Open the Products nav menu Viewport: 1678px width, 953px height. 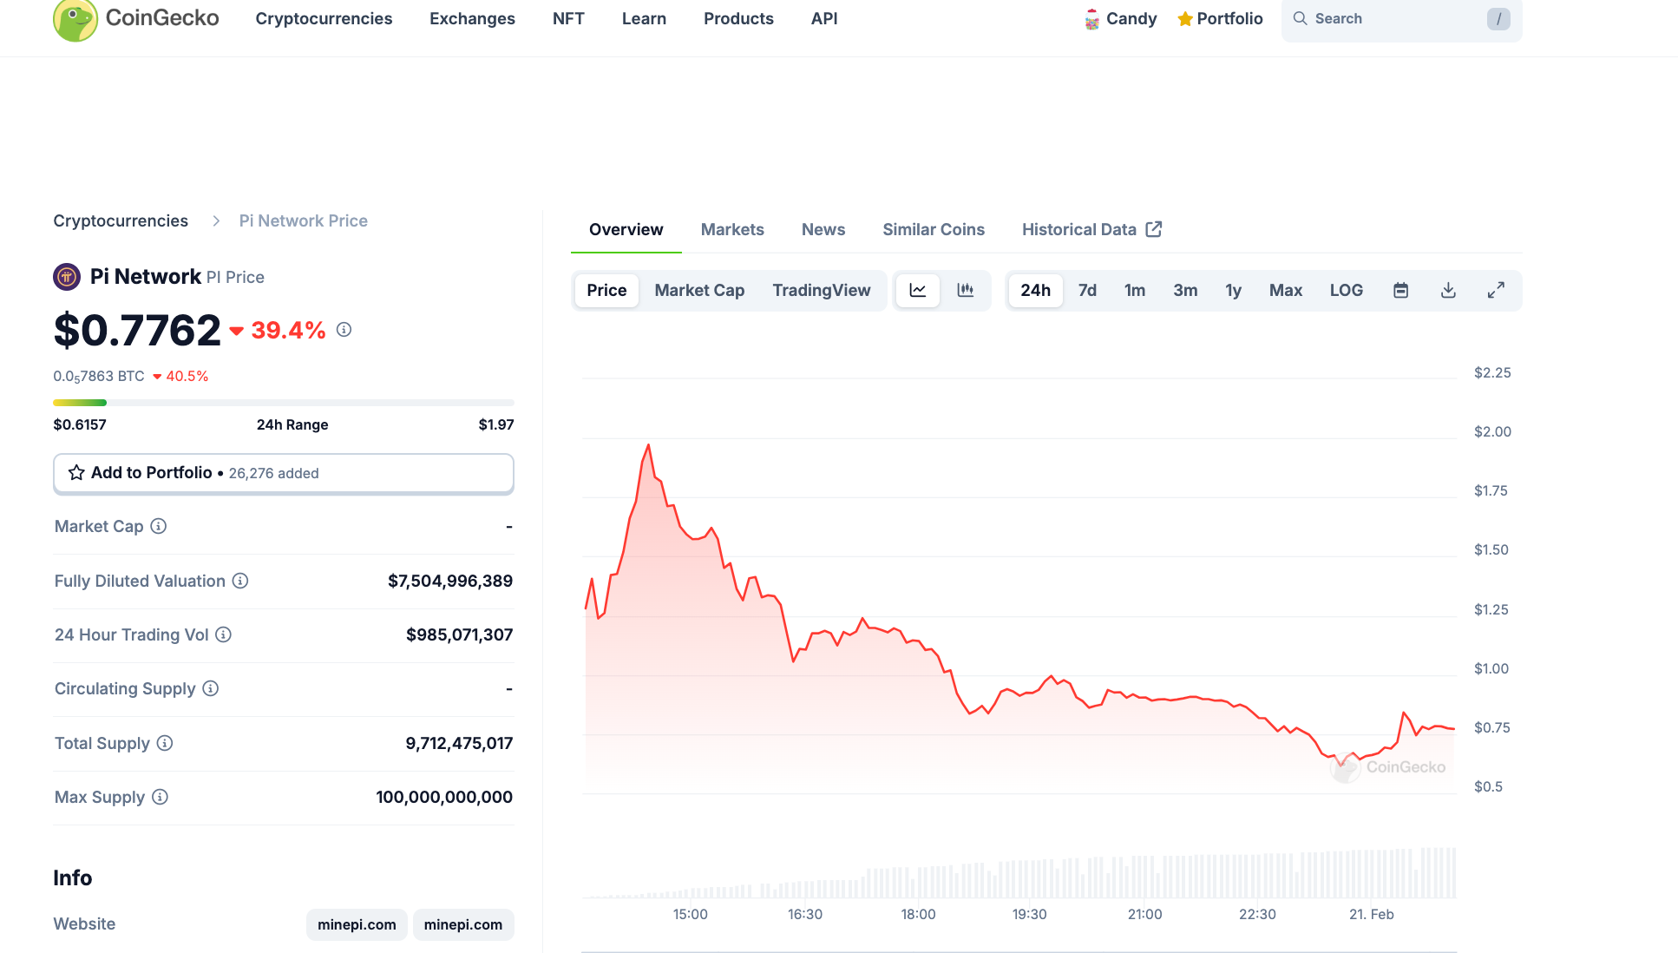pyautogui.click(x=738, y=19)
